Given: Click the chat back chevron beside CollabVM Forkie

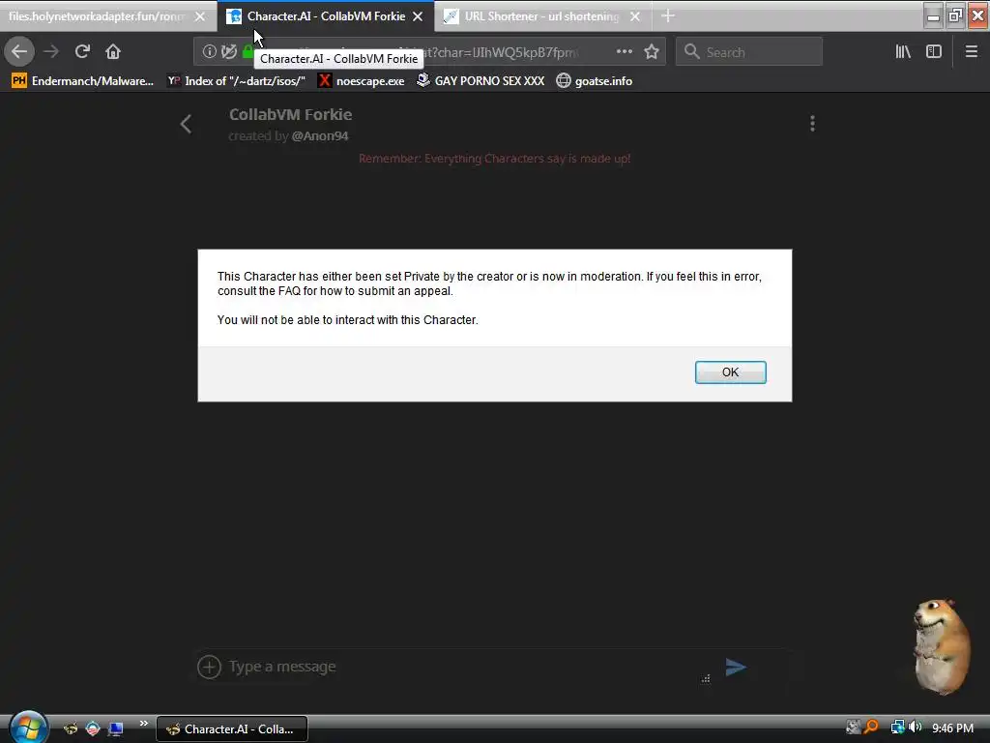Looking at the screenshot, I should [x=186, y=124].
